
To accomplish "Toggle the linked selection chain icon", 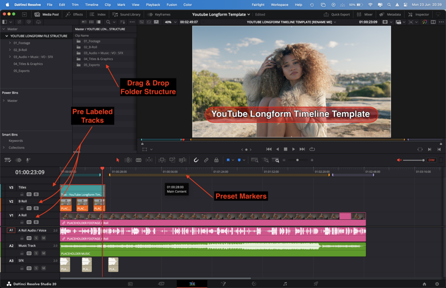I will (206, 160).
